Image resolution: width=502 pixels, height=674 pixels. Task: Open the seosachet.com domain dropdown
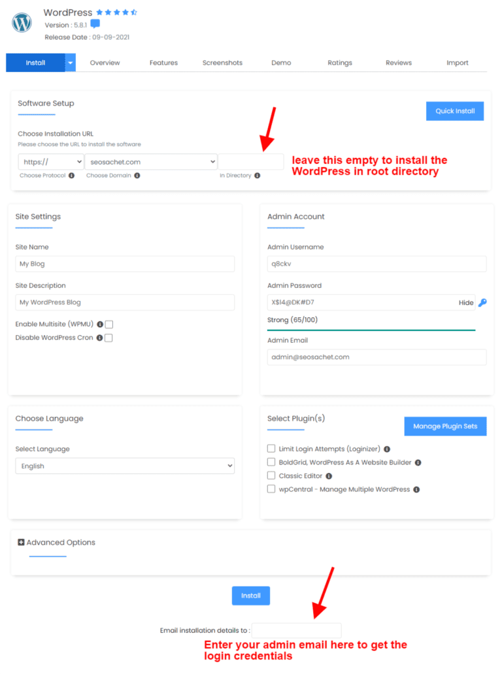151,162
